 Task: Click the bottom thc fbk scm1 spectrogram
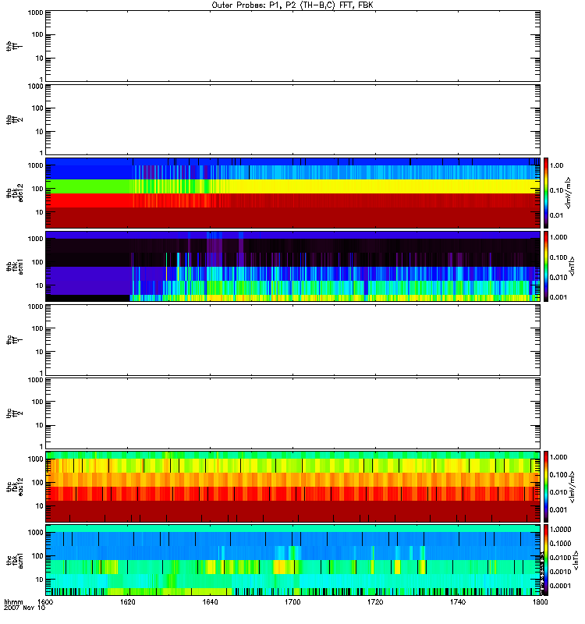[x=292, y=560]
